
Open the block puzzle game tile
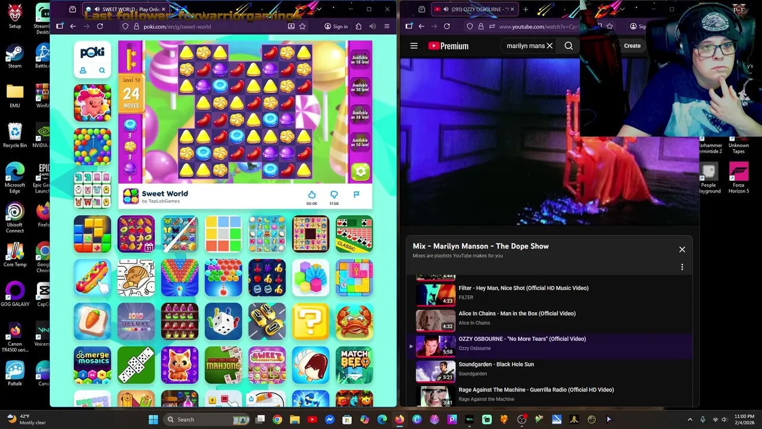pos(92,234)
